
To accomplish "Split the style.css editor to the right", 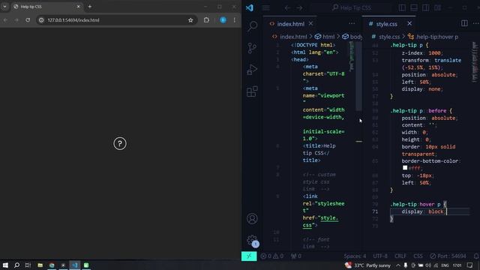I will [464, 23].
